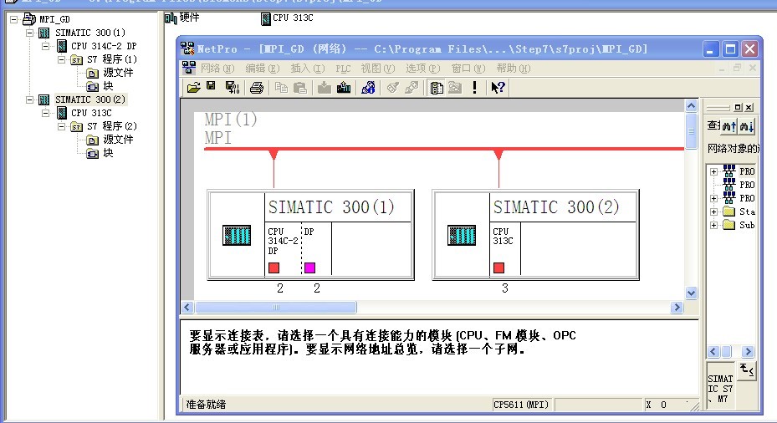The width and height of the screenshot is (777, 423).
Task: Select the magenta DP interface square
Action: 309,268
